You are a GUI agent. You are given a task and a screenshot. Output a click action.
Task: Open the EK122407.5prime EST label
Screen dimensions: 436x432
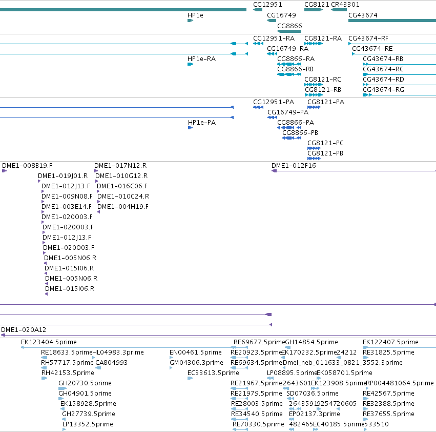coord(390,342)
